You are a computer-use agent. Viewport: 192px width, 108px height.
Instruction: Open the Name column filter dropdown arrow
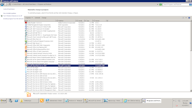[57, 21]
